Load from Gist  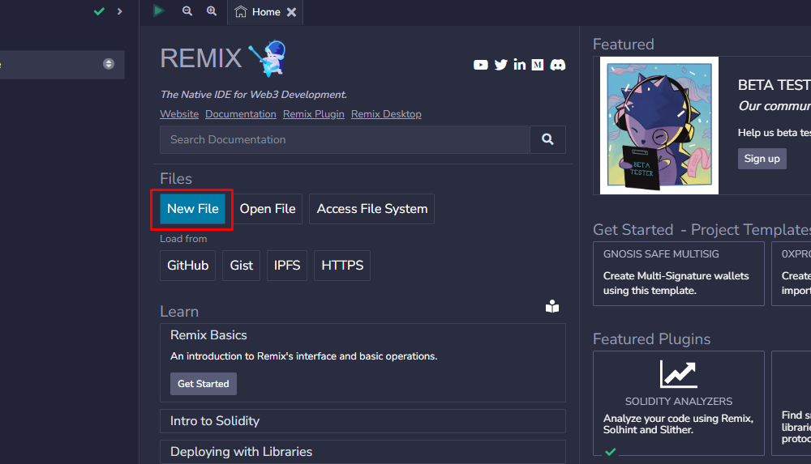tap(241, 266)
